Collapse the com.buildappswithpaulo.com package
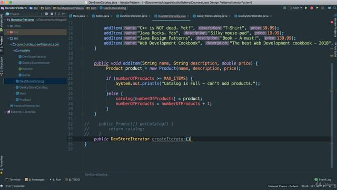The width and height of the screenshot is (337, 190). pos(11,44)
